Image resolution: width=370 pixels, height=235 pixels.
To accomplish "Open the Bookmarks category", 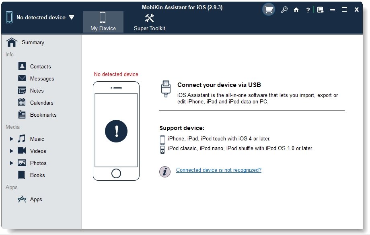I will 43,115.
